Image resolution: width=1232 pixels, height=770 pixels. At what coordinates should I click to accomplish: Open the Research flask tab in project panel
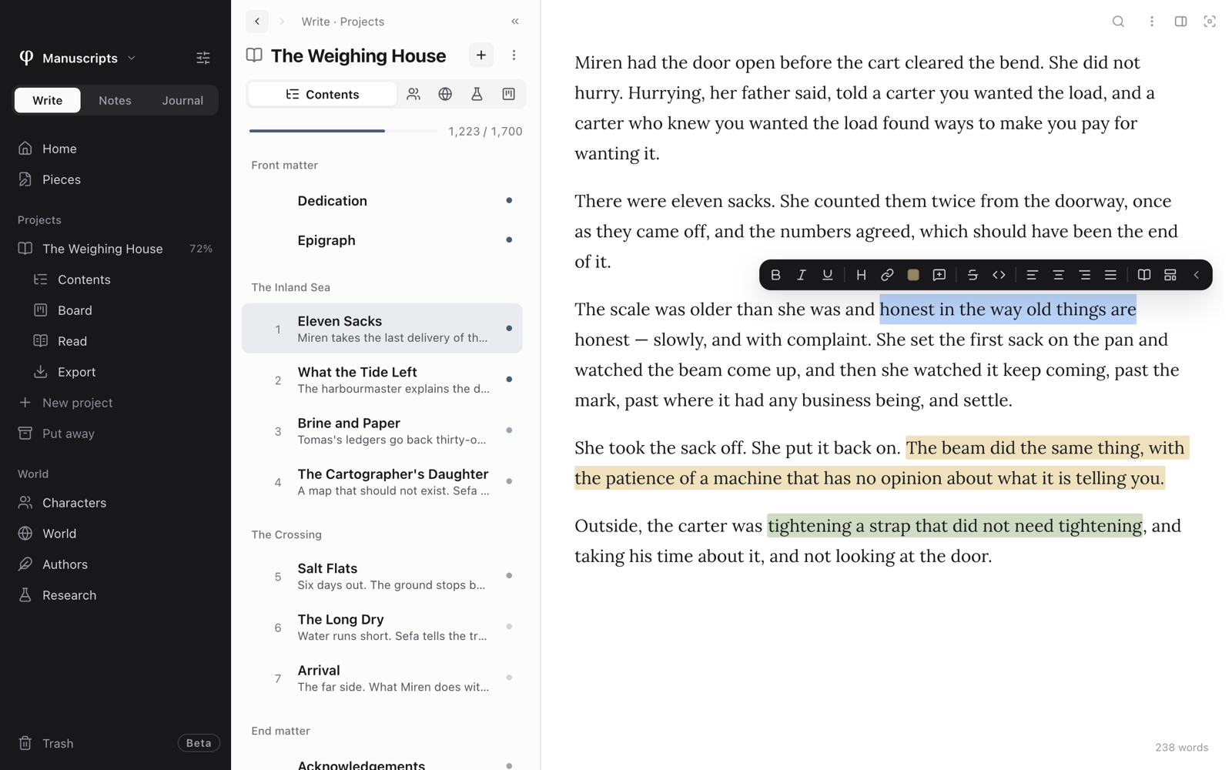tap(477, 94)
